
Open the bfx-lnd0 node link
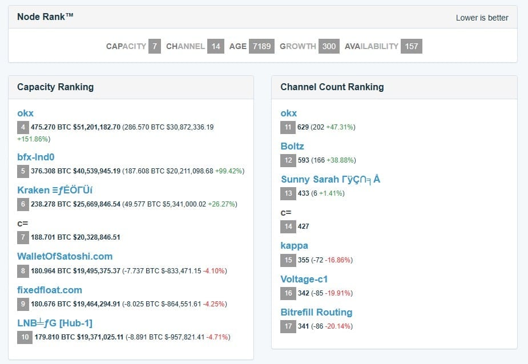point(36,157)
